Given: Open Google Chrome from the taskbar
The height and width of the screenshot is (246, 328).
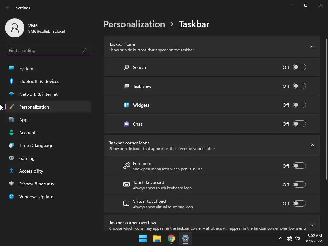Looking at the screenshot, I should [171, 238].
